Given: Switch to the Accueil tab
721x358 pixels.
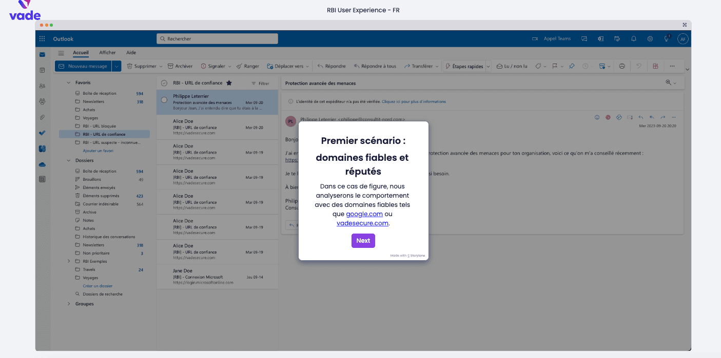Looking at the screenshot, I should coord(81,53).
